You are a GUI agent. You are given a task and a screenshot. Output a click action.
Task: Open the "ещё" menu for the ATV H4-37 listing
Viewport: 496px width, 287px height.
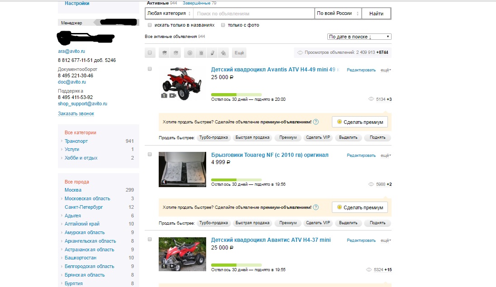[x=386, y=240]
